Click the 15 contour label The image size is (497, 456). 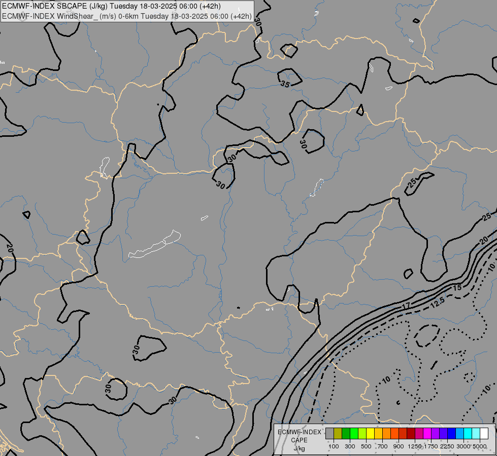tap(457, 288)
